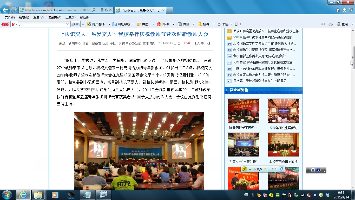Viewport: 355px width, 200px height.
Task: Open the Youdao search box dropdown arrow
Action: pyautogui.click(x=67, y=24)
